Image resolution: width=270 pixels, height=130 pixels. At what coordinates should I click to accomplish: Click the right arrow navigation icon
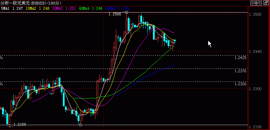(x=259, y=3)
